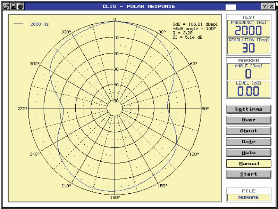Click the 0 marker at top of plot
This screenshot has height=209, width=278.
tap(115, 19)
